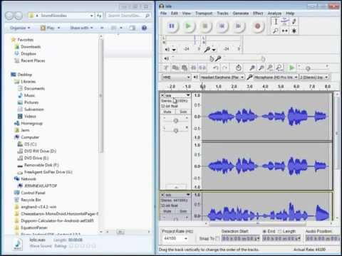Click the Zoom Out magnifier icon
The height and width of the screenshot is (256, 342).
(261, 68)
